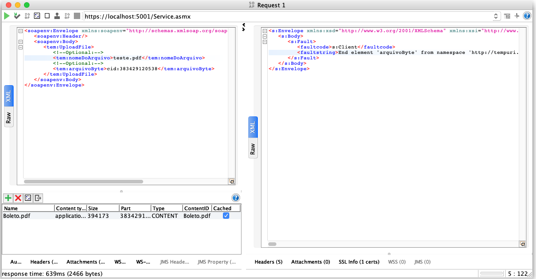536x279 pixels.
Task: Click the Cached column header
Action: [x=226, y=208]
